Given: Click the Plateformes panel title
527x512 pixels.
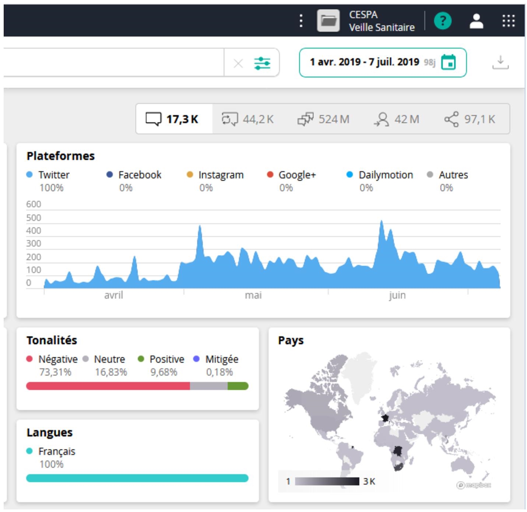Looking at the screenshot, I should point(60,156).
